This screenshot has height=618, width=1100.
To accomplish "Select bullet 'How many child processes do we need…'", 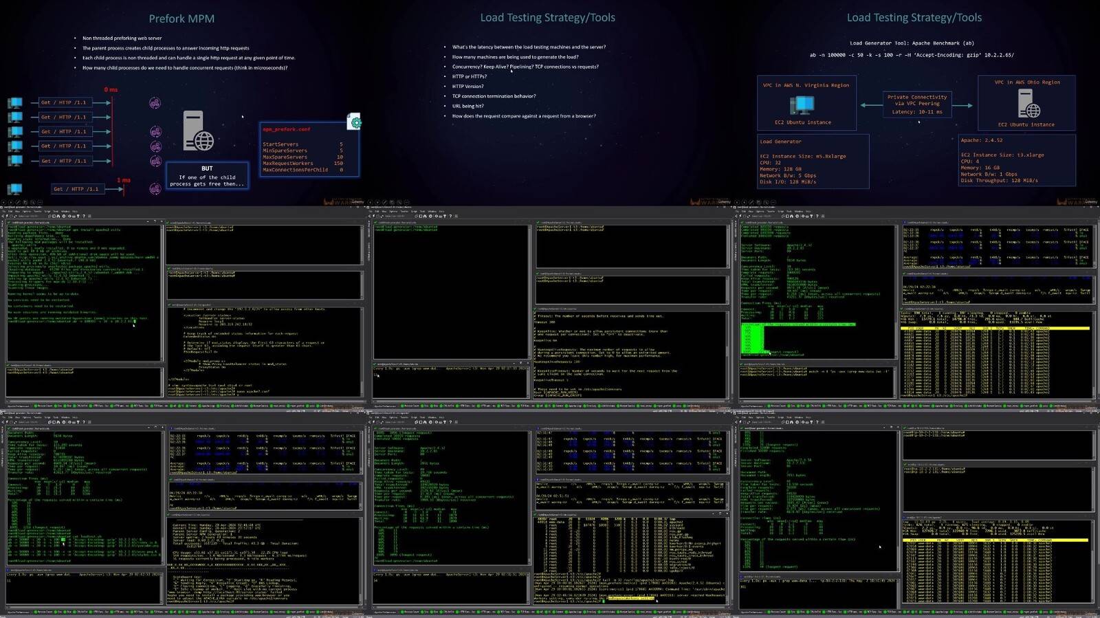I will (185, 68).
